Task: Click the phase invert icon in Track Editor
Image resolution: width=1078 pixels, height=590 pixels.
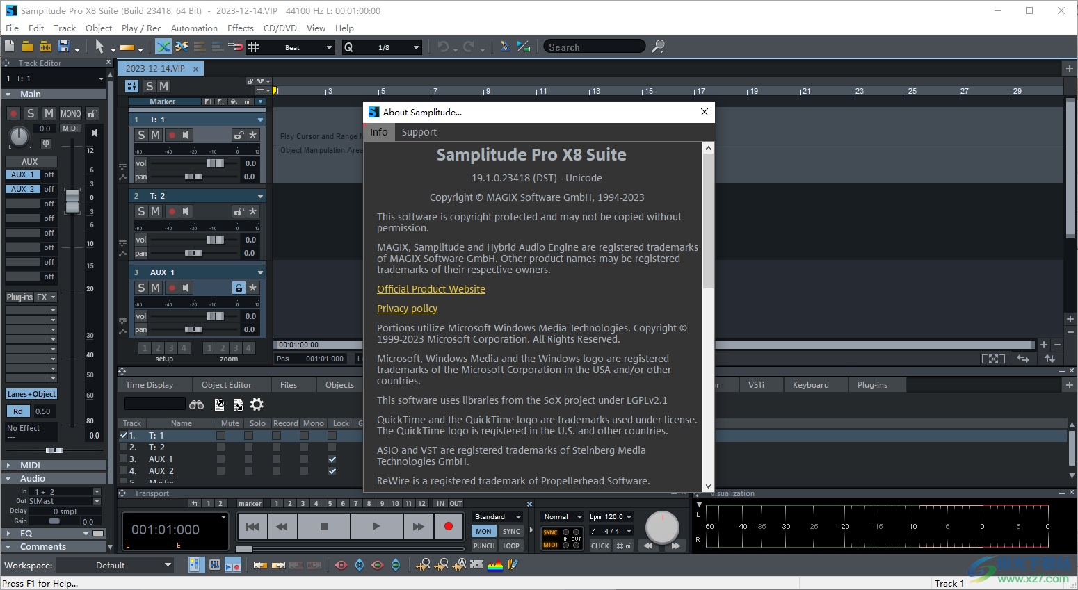Action: [x=46, y=143]
